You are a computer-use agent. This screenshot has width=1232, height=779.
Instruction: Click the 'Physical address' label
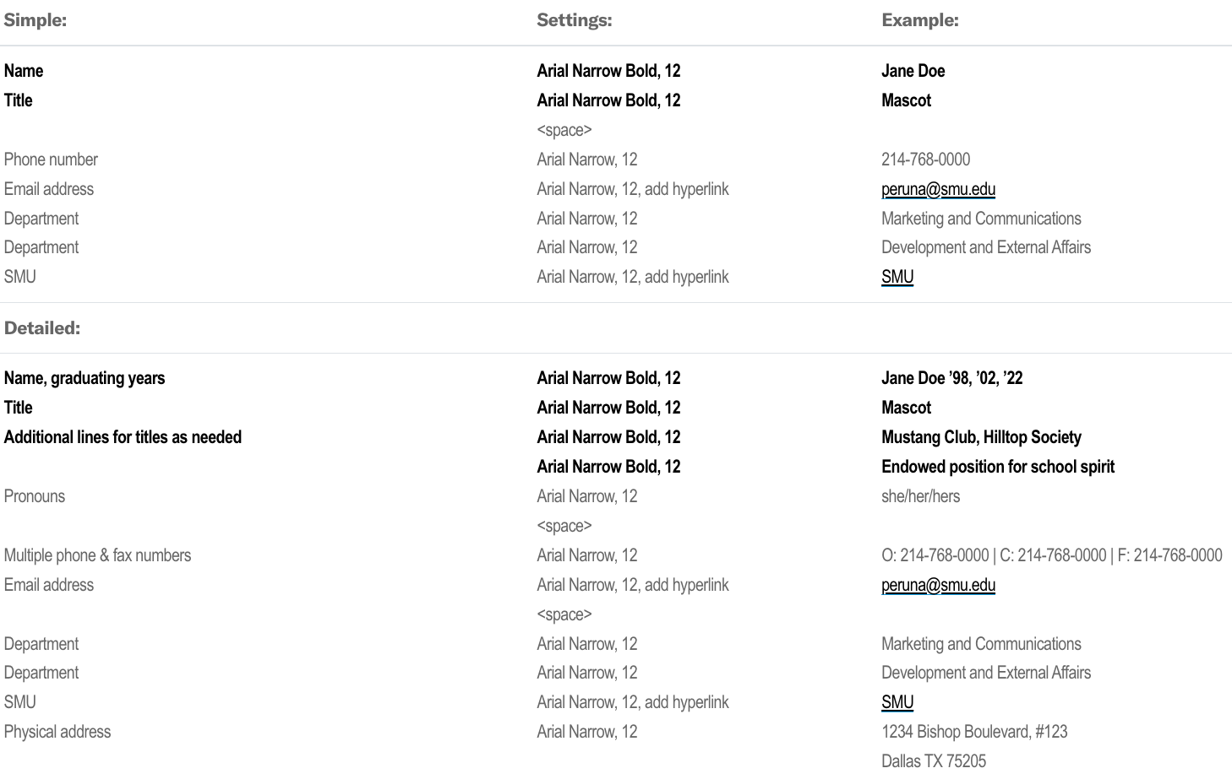tap(57, 732)
